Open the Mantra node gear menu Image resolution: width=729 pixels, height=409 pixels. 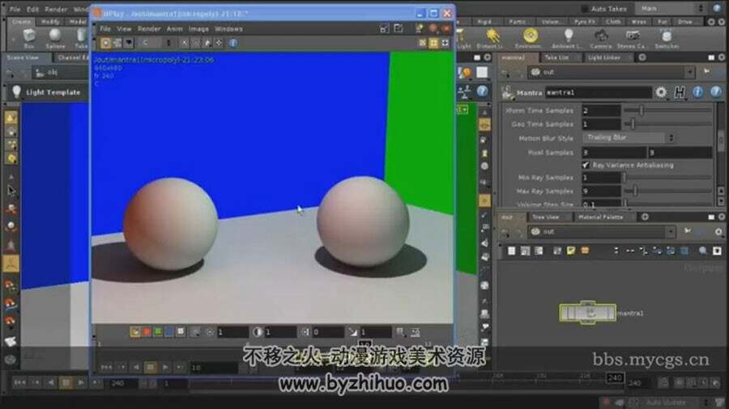click(x=661, y=92)
